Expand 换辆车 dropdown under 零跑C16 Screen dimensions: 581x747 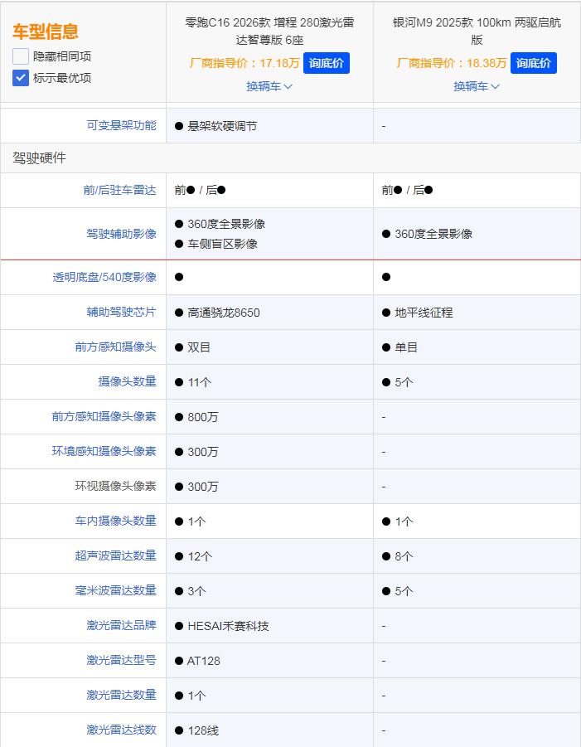coord(269,86)
